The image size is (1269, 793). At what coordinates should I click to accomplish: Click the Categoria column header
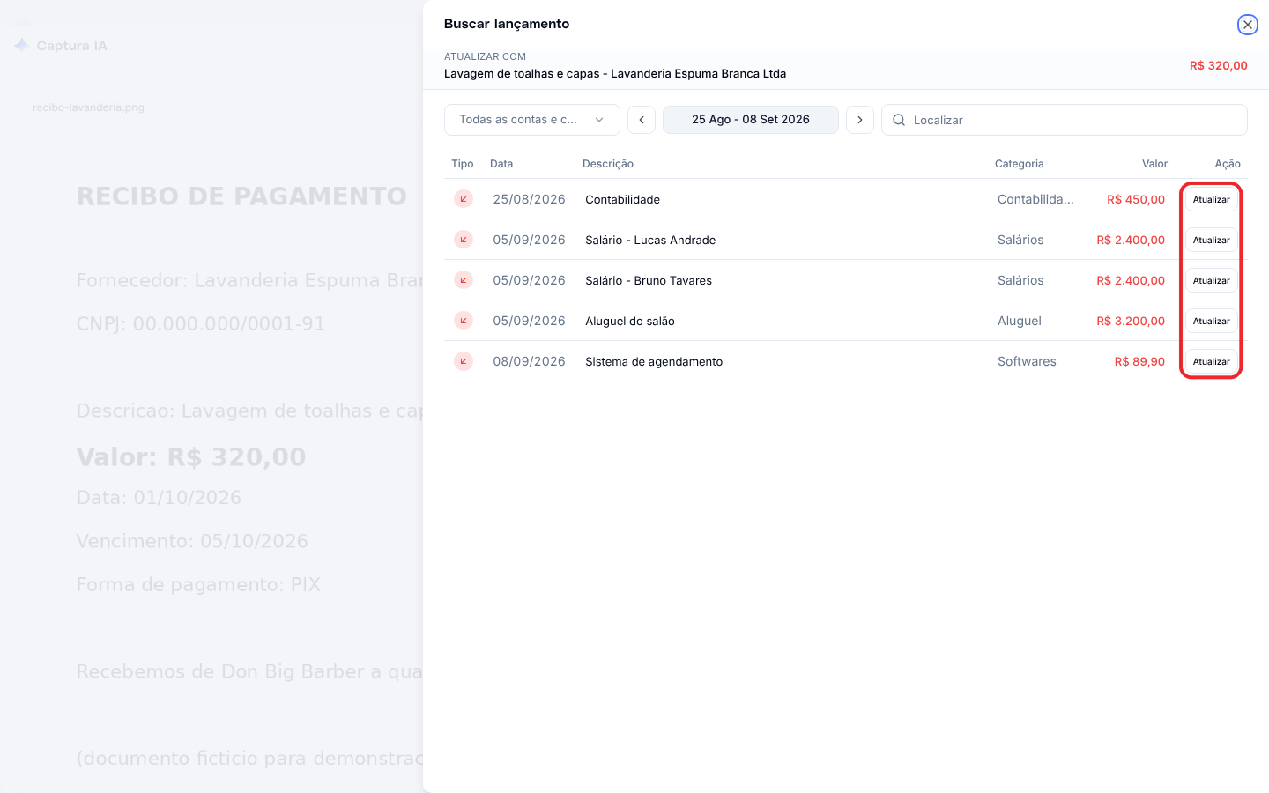[1020, 164]
